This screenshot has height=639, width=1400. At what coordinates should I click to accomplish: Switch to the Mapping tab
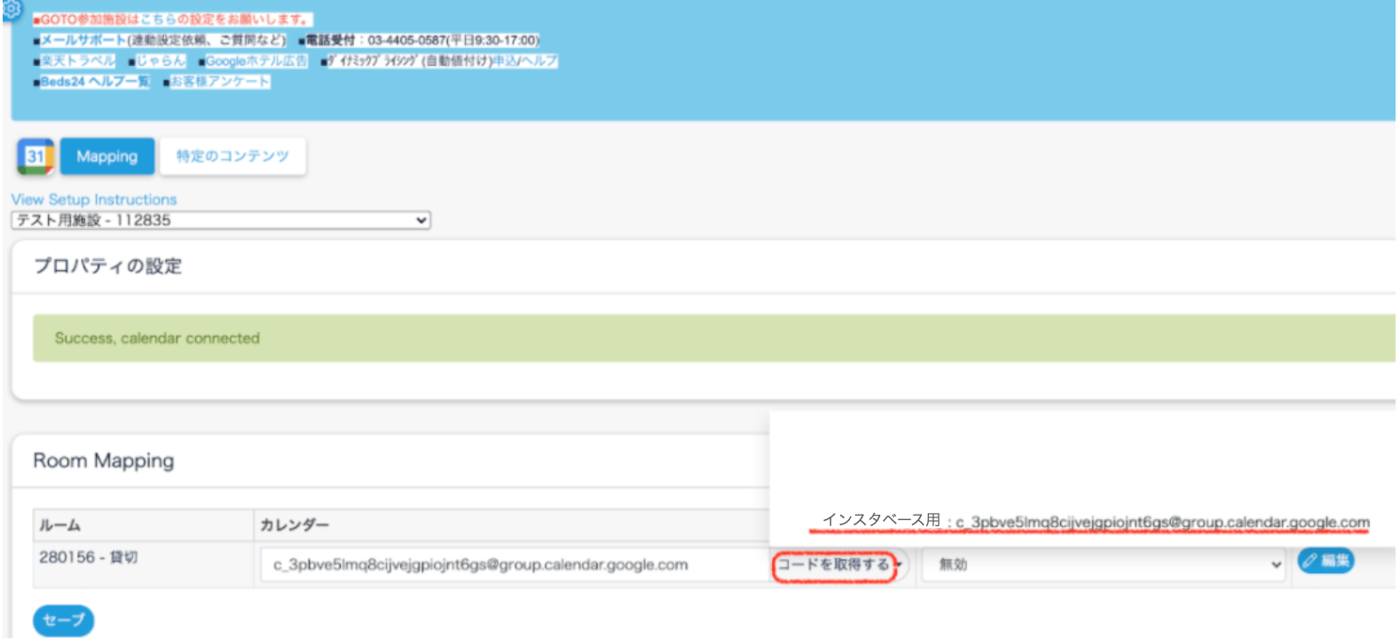coord(107,157)
